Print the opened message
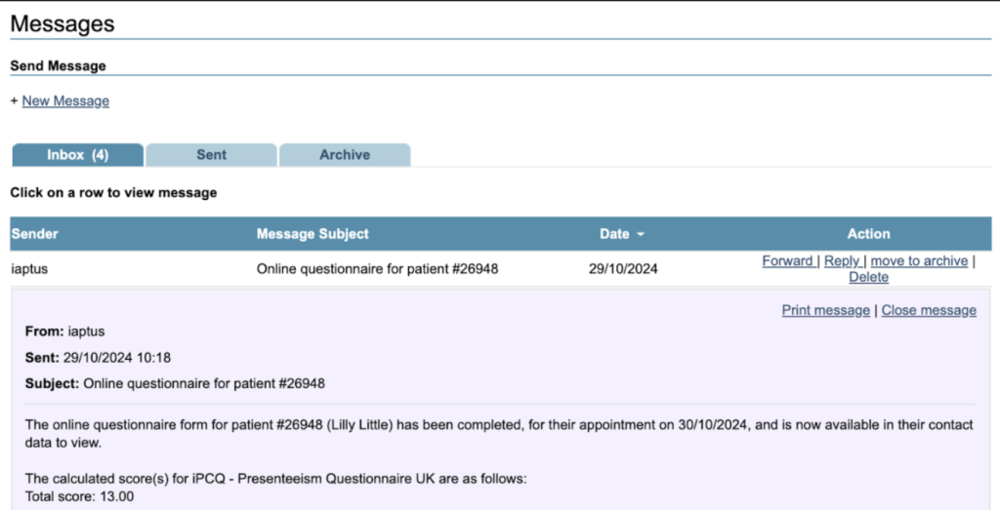This screenshot has height=510, width=1000. pos(825,310)
